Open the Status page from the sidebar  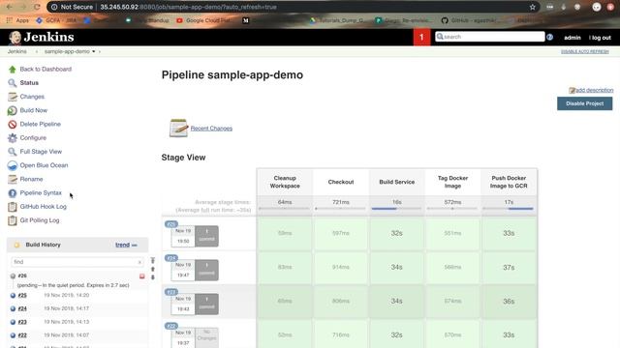[29, 83]
